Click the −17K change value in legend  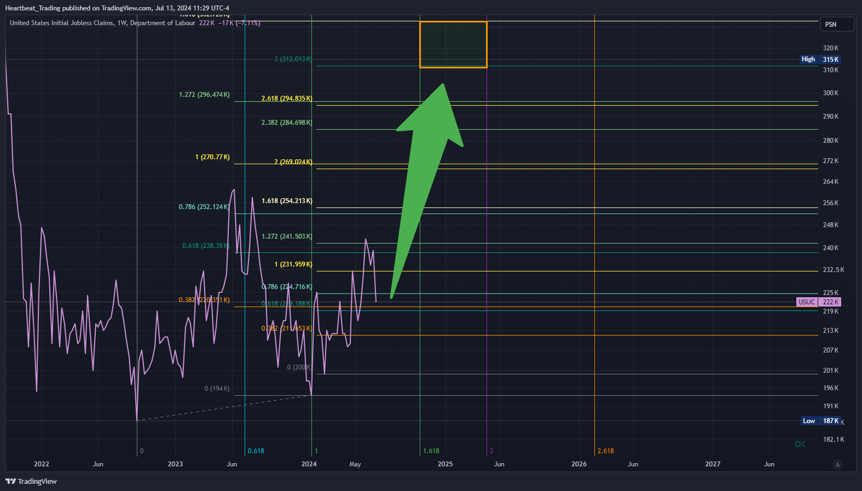(x=225, y=23)
